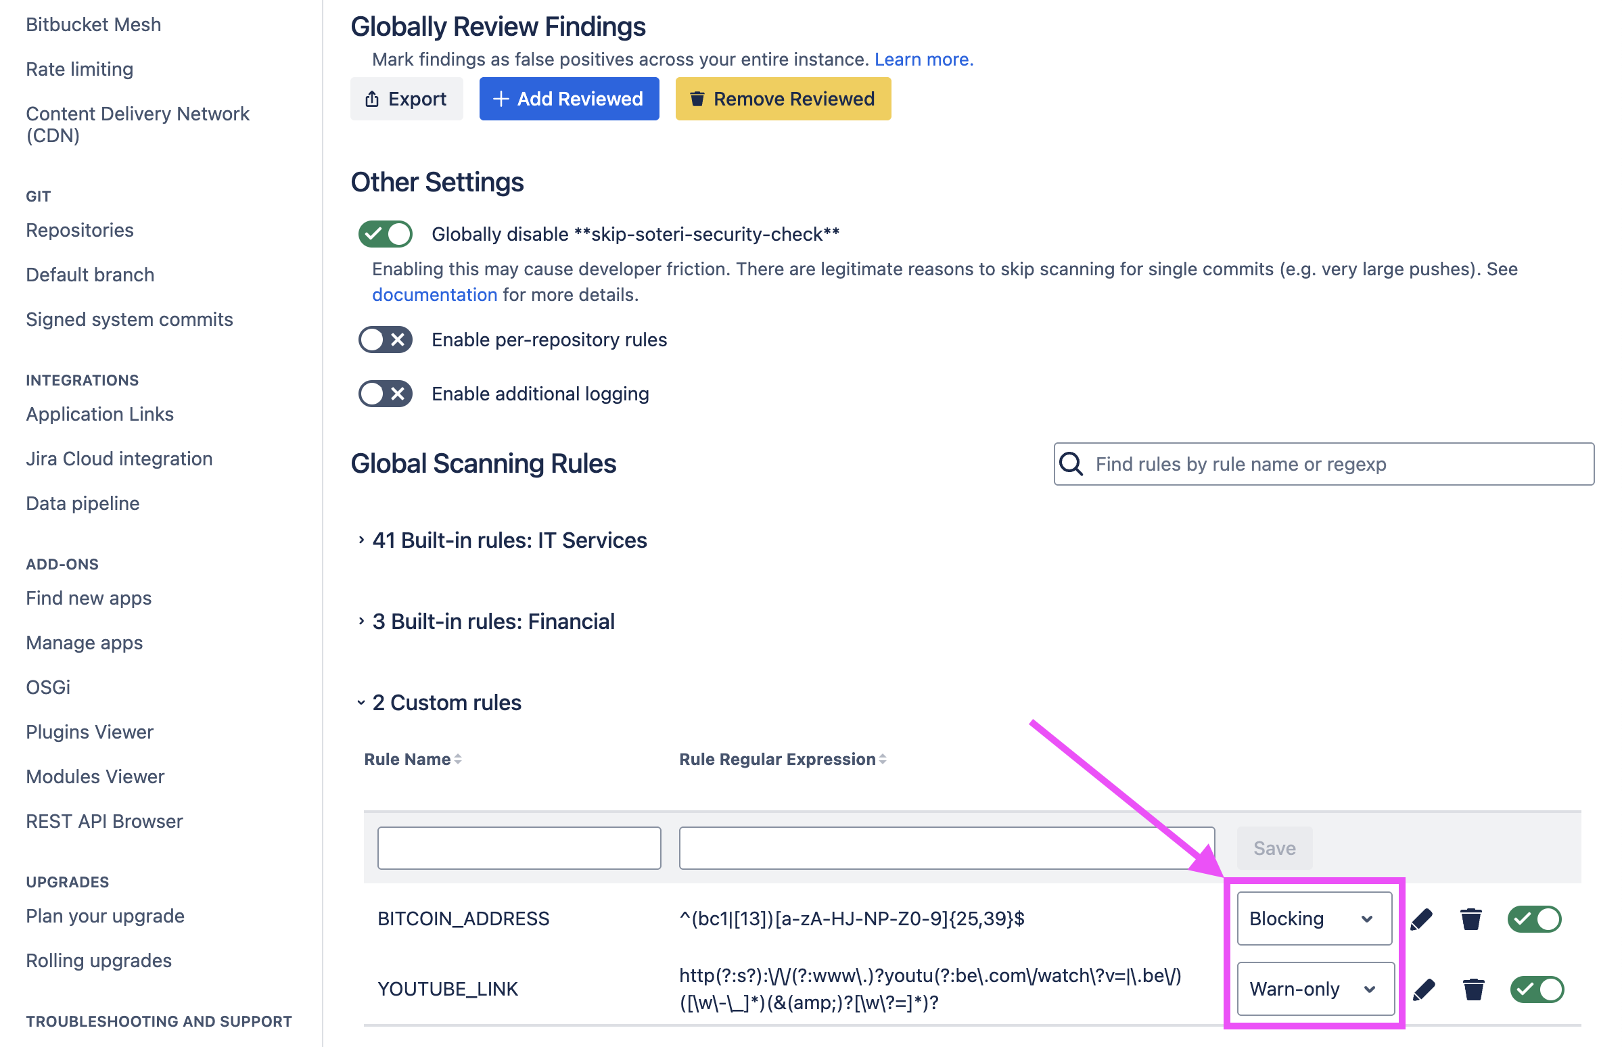1622x1047 pixels.
Task: Sort rules by Rule Name column arrows
Action: click(x=457, y=760)
